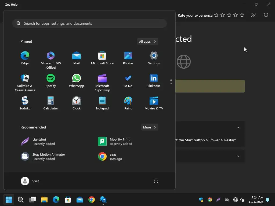275x206 pixels.
Task: Click the Start menu search box
Action: [89, 24]
